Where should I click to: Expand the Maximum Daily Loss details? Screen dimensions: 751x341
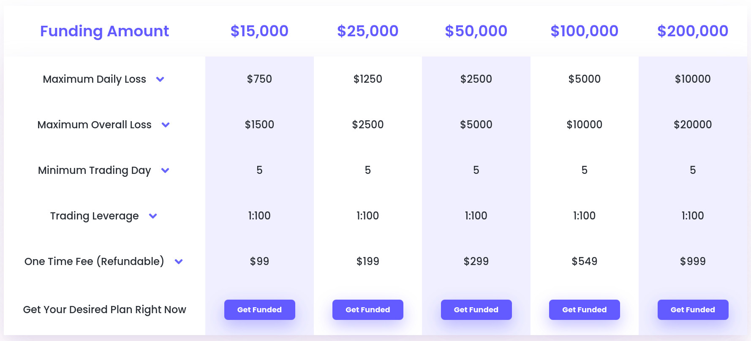[x=161, y=79]
